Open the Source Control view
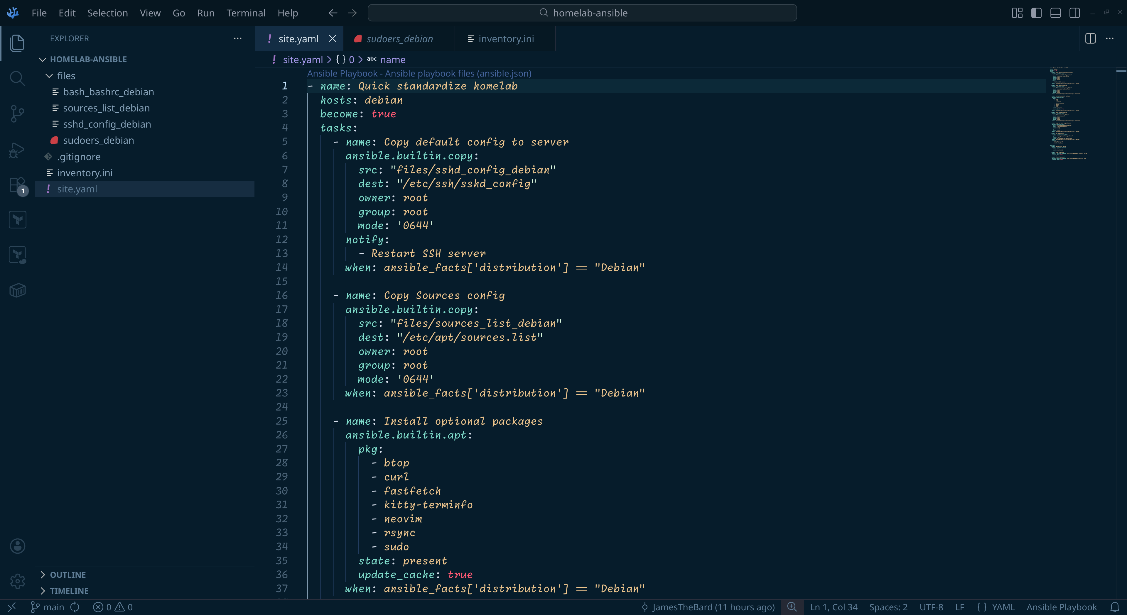The image size is (1127, 615). click(17, 114)
